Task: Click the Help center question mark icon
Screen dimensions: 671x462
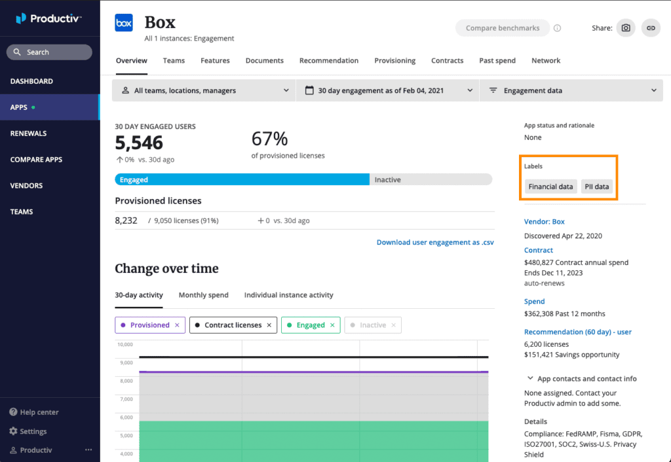Action: pyautogui.click(x=13, y=412)
